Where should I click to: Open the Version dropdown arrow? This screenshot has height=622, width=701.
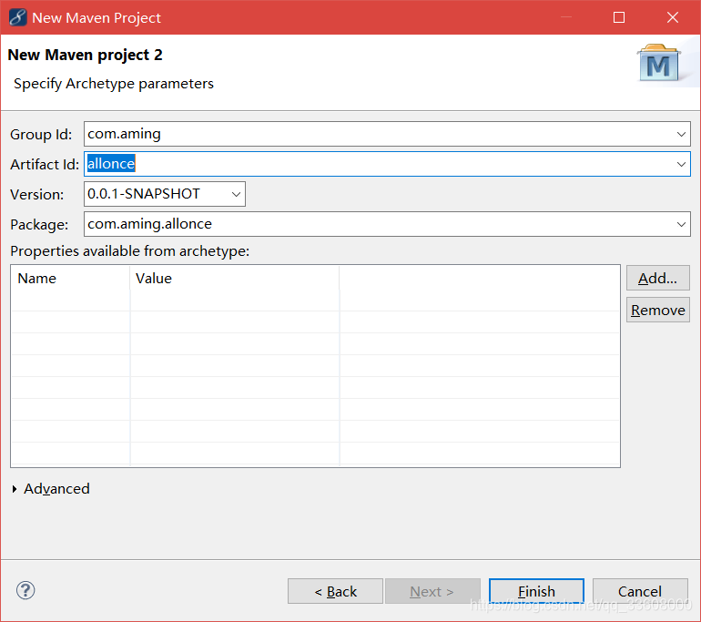236,194
